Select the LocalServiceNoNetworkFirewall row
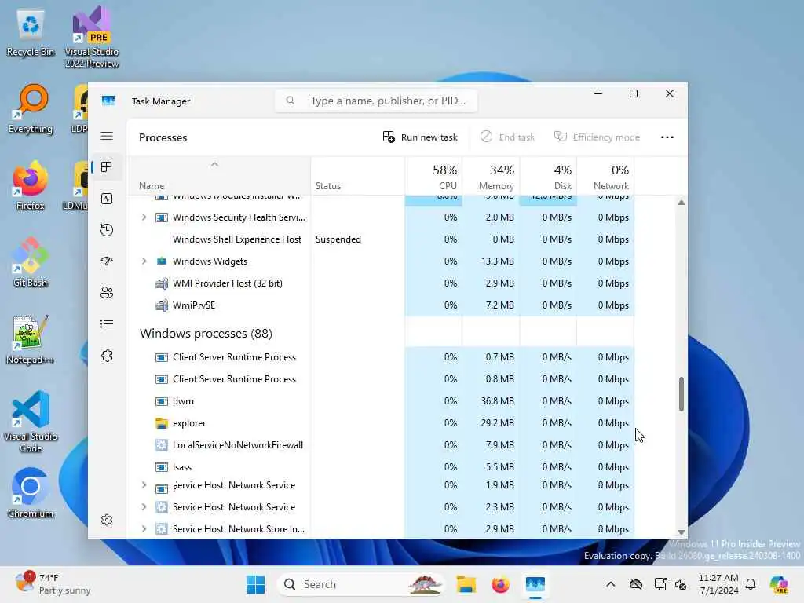Image resolution: width=804 pixels, height=603 pixels. [381, 445]
